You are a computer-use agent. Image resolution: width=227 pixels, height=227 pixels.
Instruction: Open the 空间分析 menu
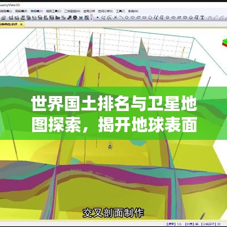pyautogui.click(x=105, y=11)
